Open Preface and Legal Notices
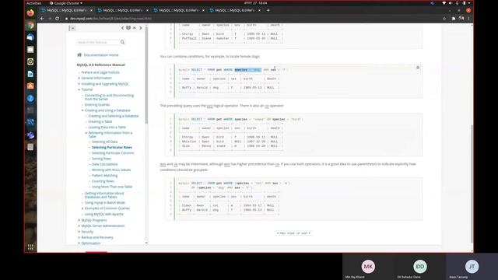The height and width of the screenshot is (280, 498). point(100,72)
